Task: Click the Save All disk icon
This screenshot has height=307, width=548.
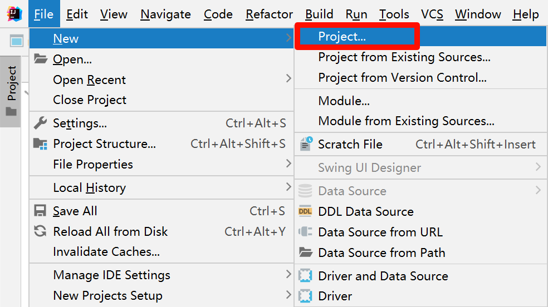Action: [40, 211]
